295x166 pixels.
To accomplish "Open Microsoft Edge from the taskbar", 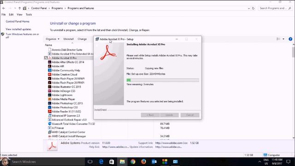I will (101, 162).
